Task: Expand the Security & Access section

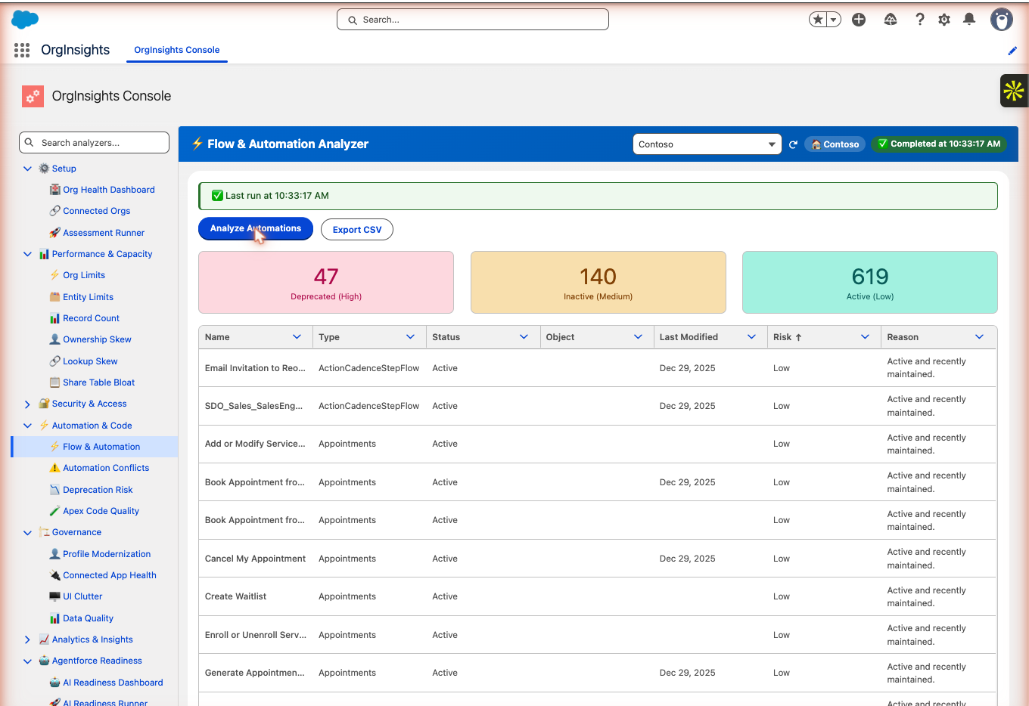Action: pos(28,404)
